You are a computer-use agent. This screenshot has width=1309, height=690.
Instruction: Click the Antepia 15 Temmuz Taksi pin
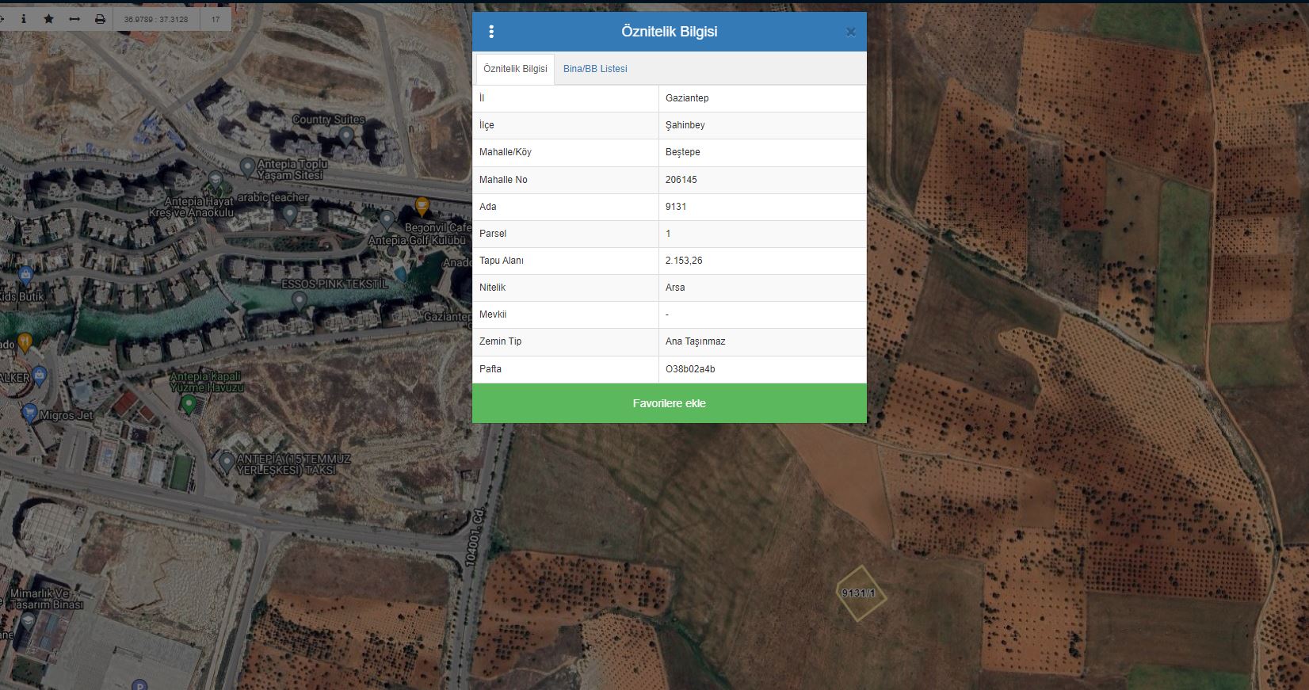tap(227, 461)
